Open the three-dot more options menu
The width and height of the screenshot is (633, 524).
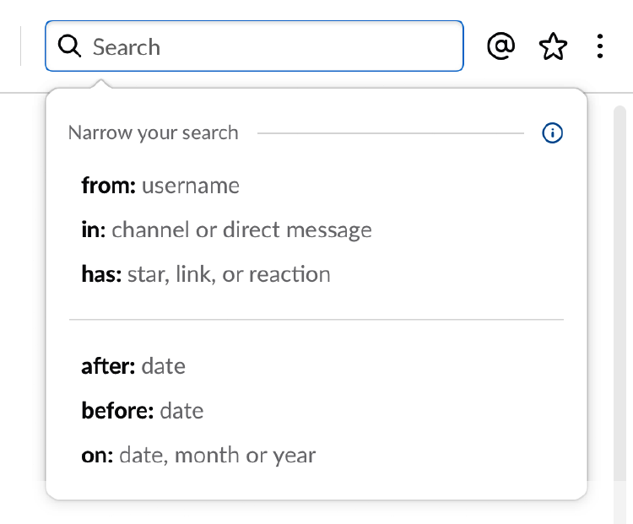coord(600,47)
